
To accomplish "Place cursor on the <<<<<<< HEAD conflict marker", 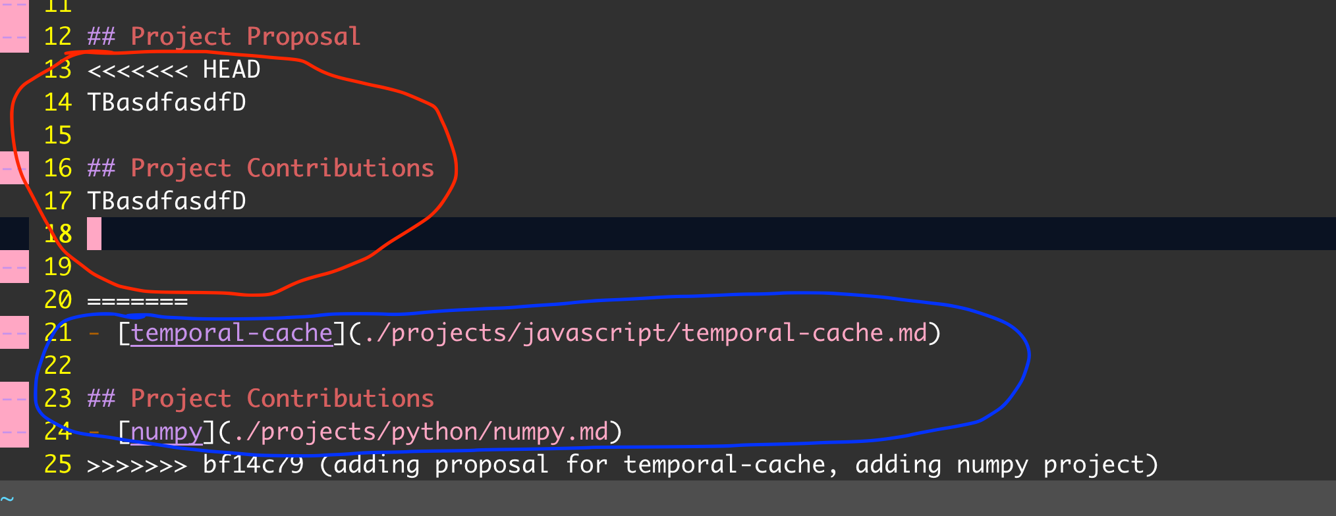I will (x=174, y=70).
